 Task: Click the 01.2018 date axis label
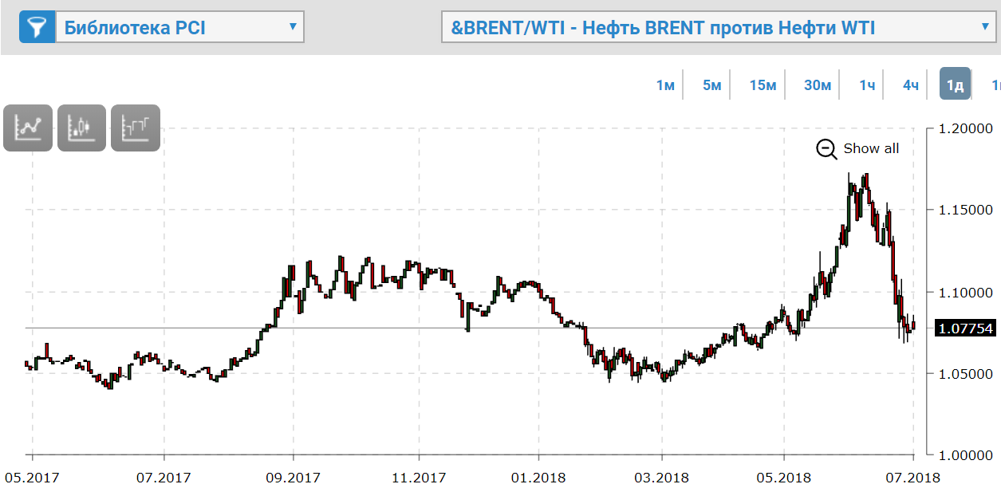[x=538, y=477]
